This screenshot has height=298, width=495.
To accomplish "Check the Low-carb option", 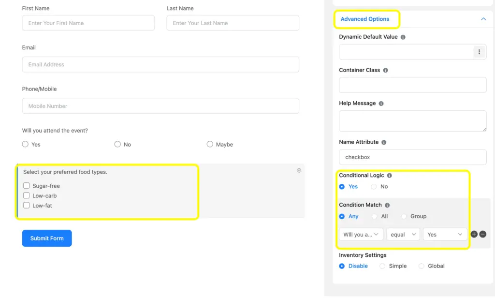I will 26,195.
